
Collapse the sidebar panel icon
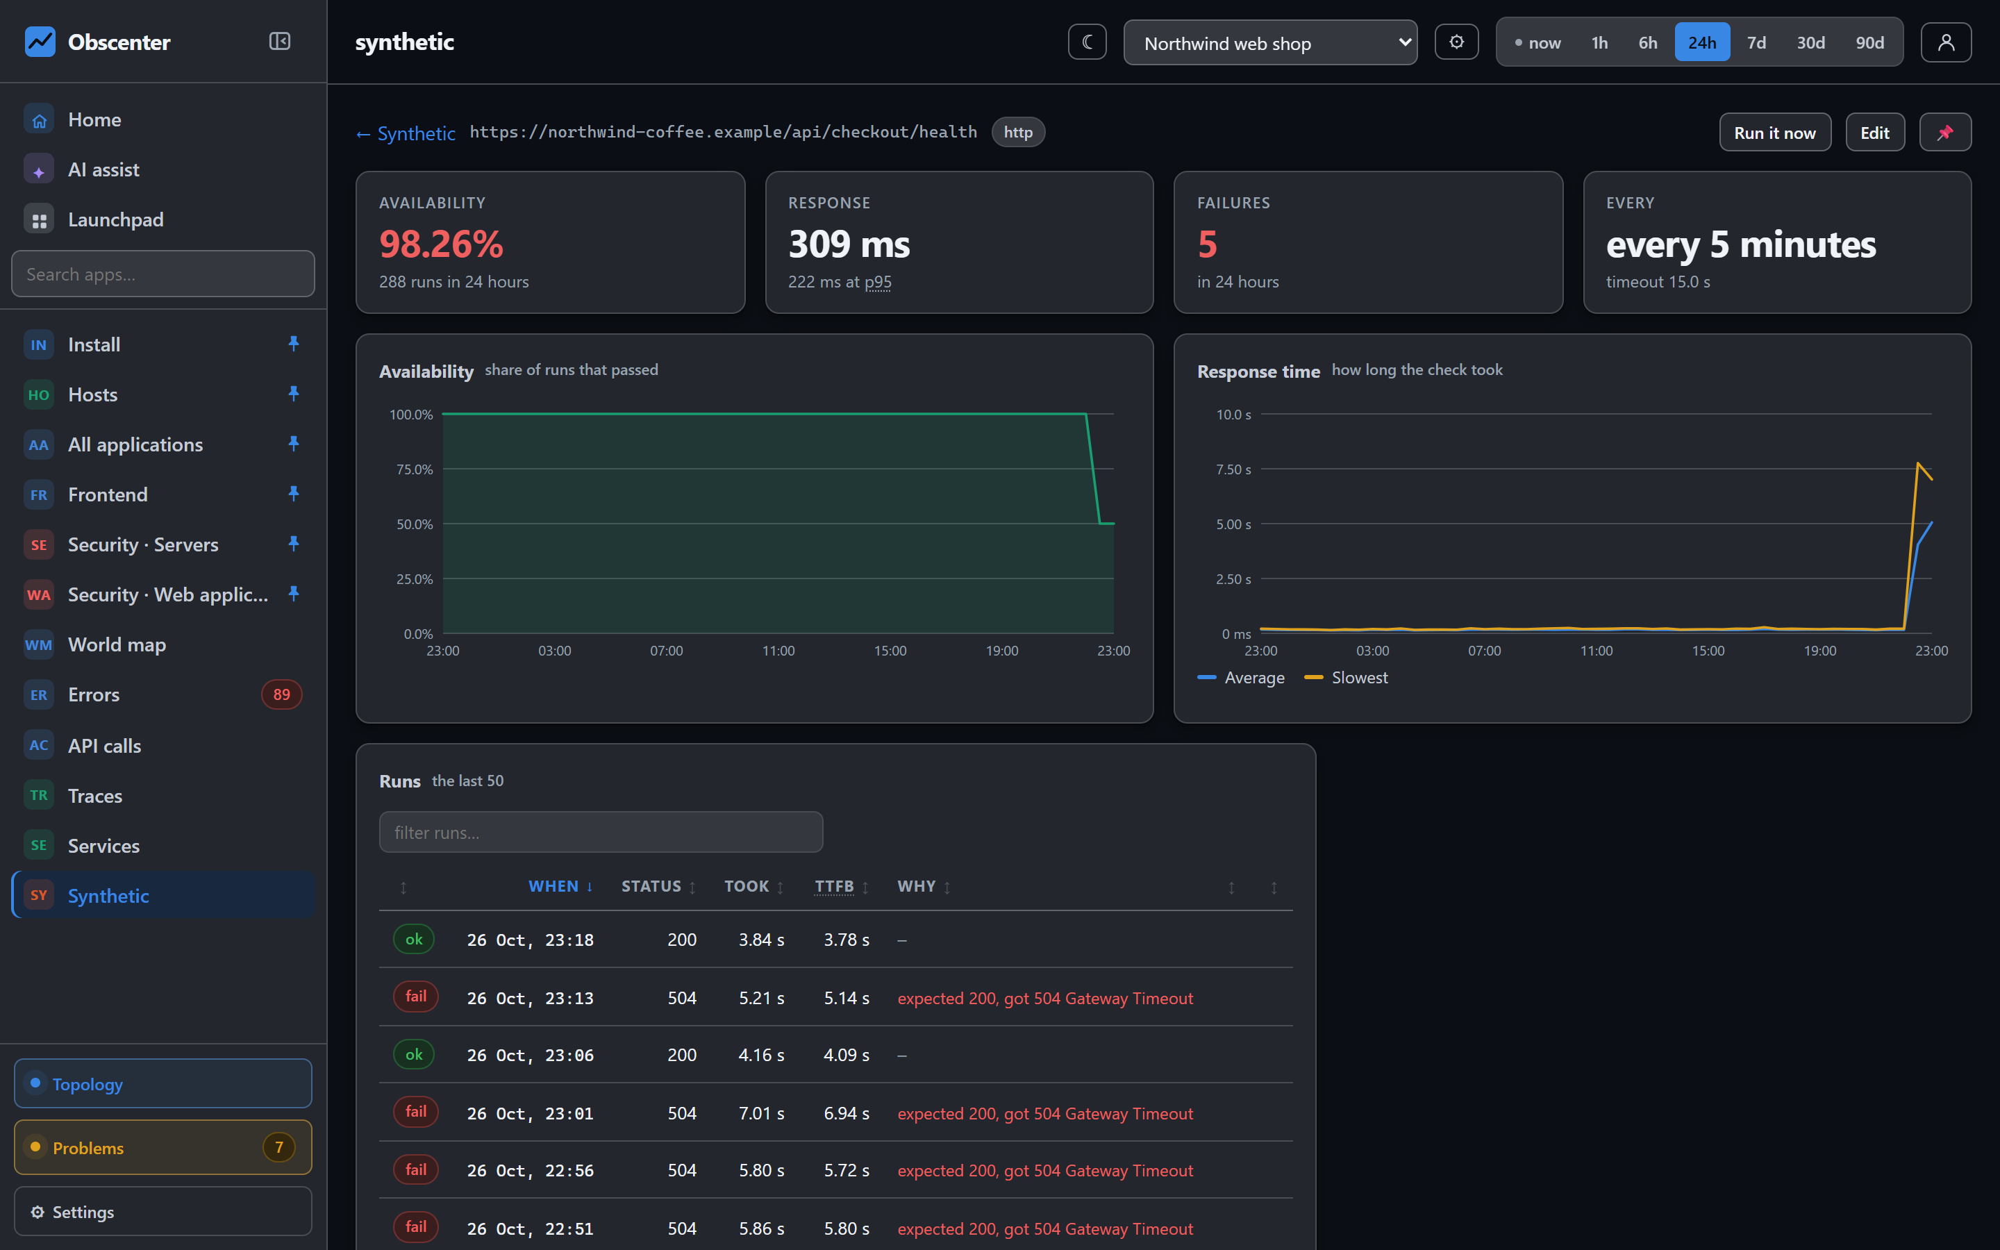click(x=279, y=42)
